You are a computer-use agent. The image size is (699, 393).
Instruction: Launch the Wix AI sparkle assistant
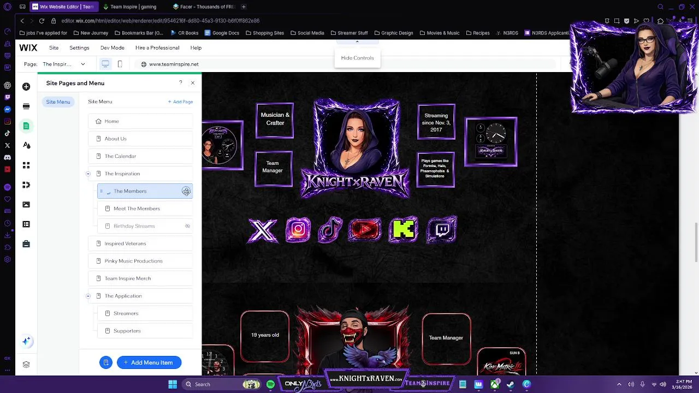[26, 342]
